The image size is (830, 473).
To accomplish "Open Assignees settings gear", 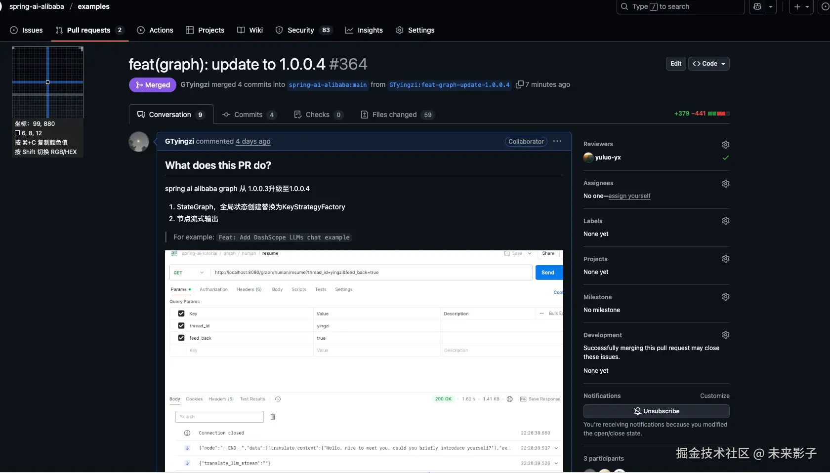I will [x=725, y=184].
